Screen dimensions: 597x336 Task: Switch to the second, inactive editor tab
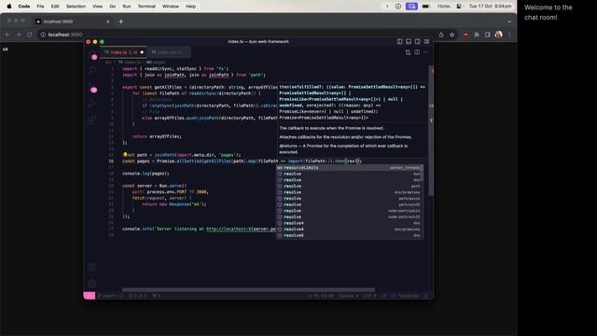click(x=168, y=52)
